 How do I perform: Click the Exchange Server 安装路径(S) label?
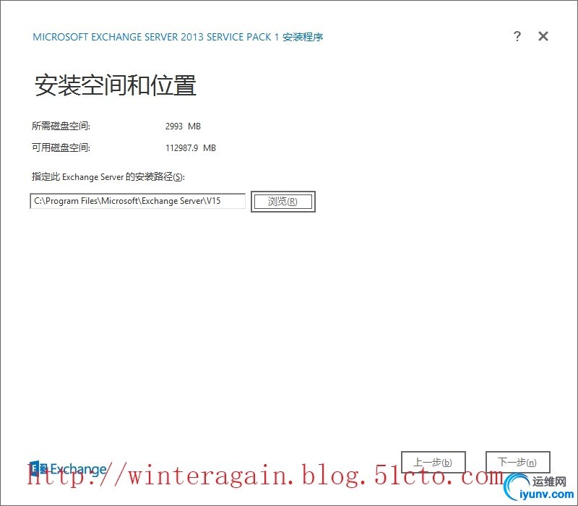(108, 177)
